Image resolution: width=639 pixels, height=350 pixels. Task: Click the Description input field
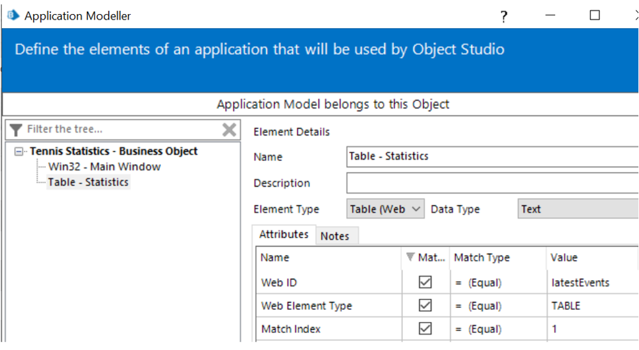(x=493, y=183)
